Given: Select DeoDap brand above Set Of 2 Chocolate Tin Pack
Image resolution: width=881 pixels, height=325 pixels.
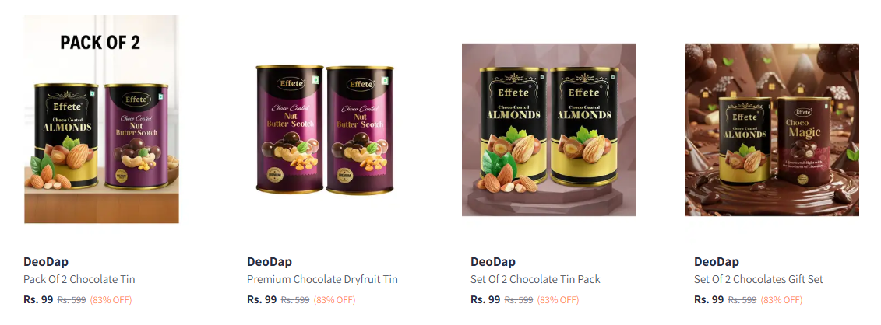Looking at the screenshot, I should tap(493, 262).
